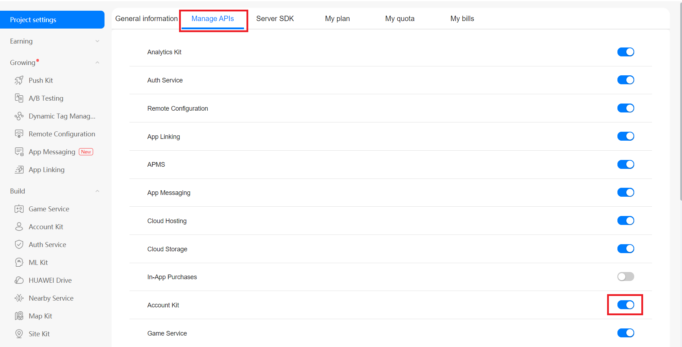Screen dimensions: 682x347
Task: Switch off Remote Configuration API toggle
Action: (626, 108)
